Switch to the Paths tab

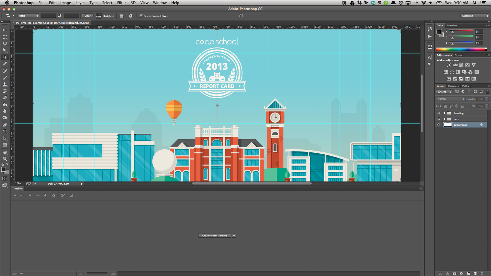pos(466,86)
